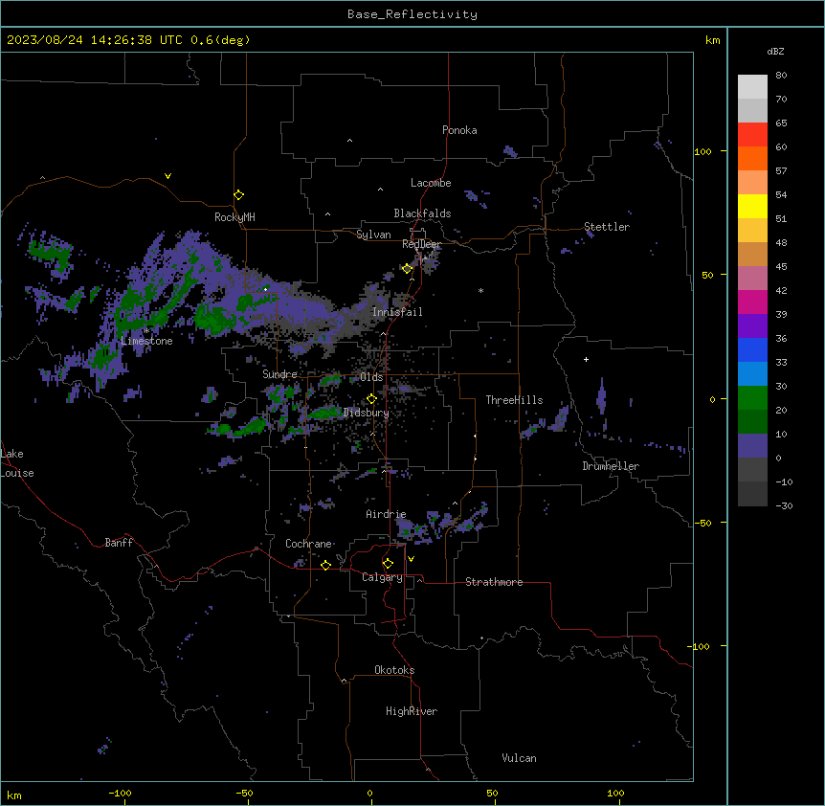
Task: Click the Drumheller label
Action: 611,466
